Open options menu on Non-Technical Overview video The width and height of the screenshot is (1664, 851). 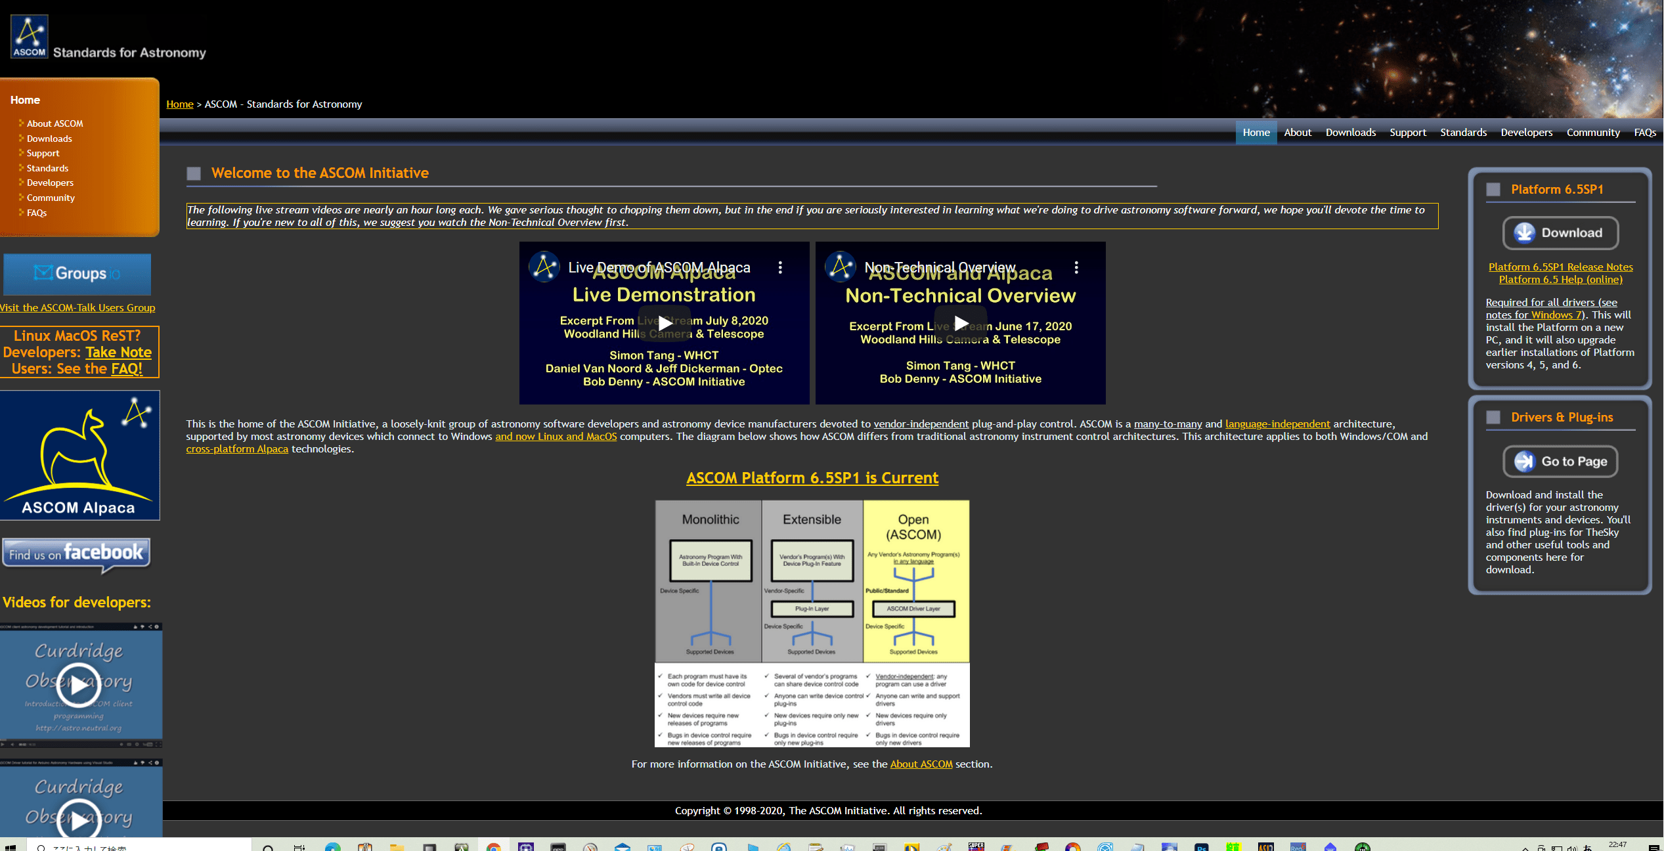[1076, 267]
